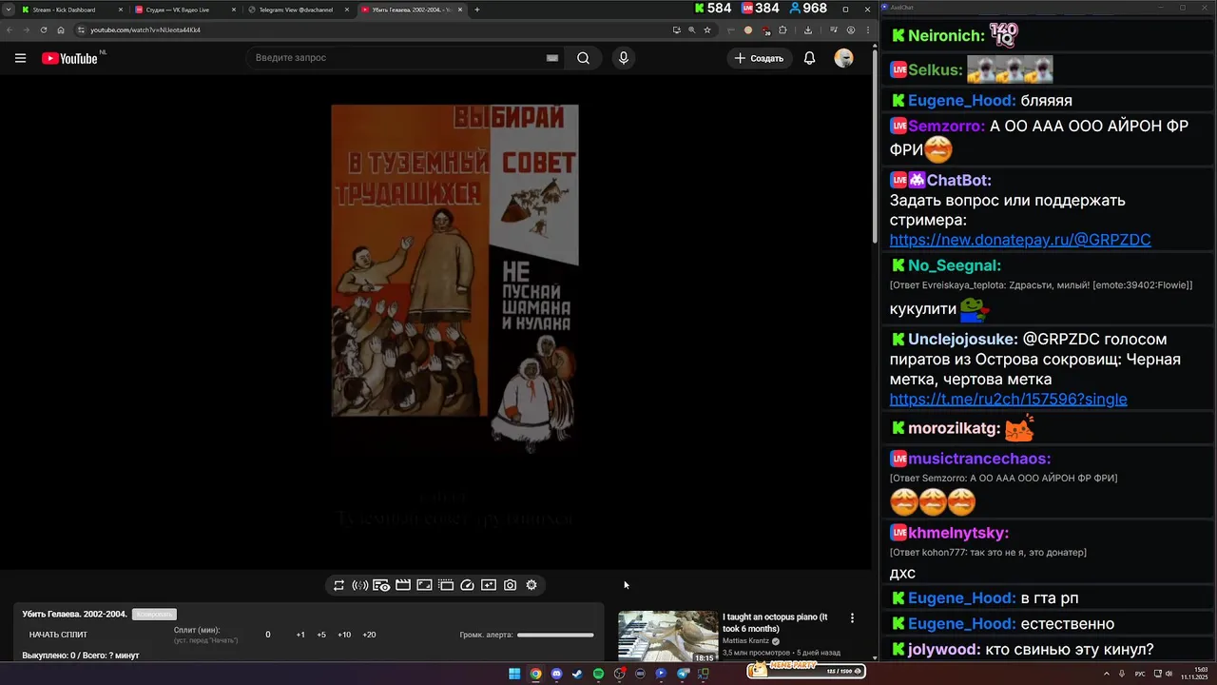The height and width of the screenshot is (685, 1217).
Task: Adjust the Громк. алерта volume slider
Action: (x=555, y=635)
